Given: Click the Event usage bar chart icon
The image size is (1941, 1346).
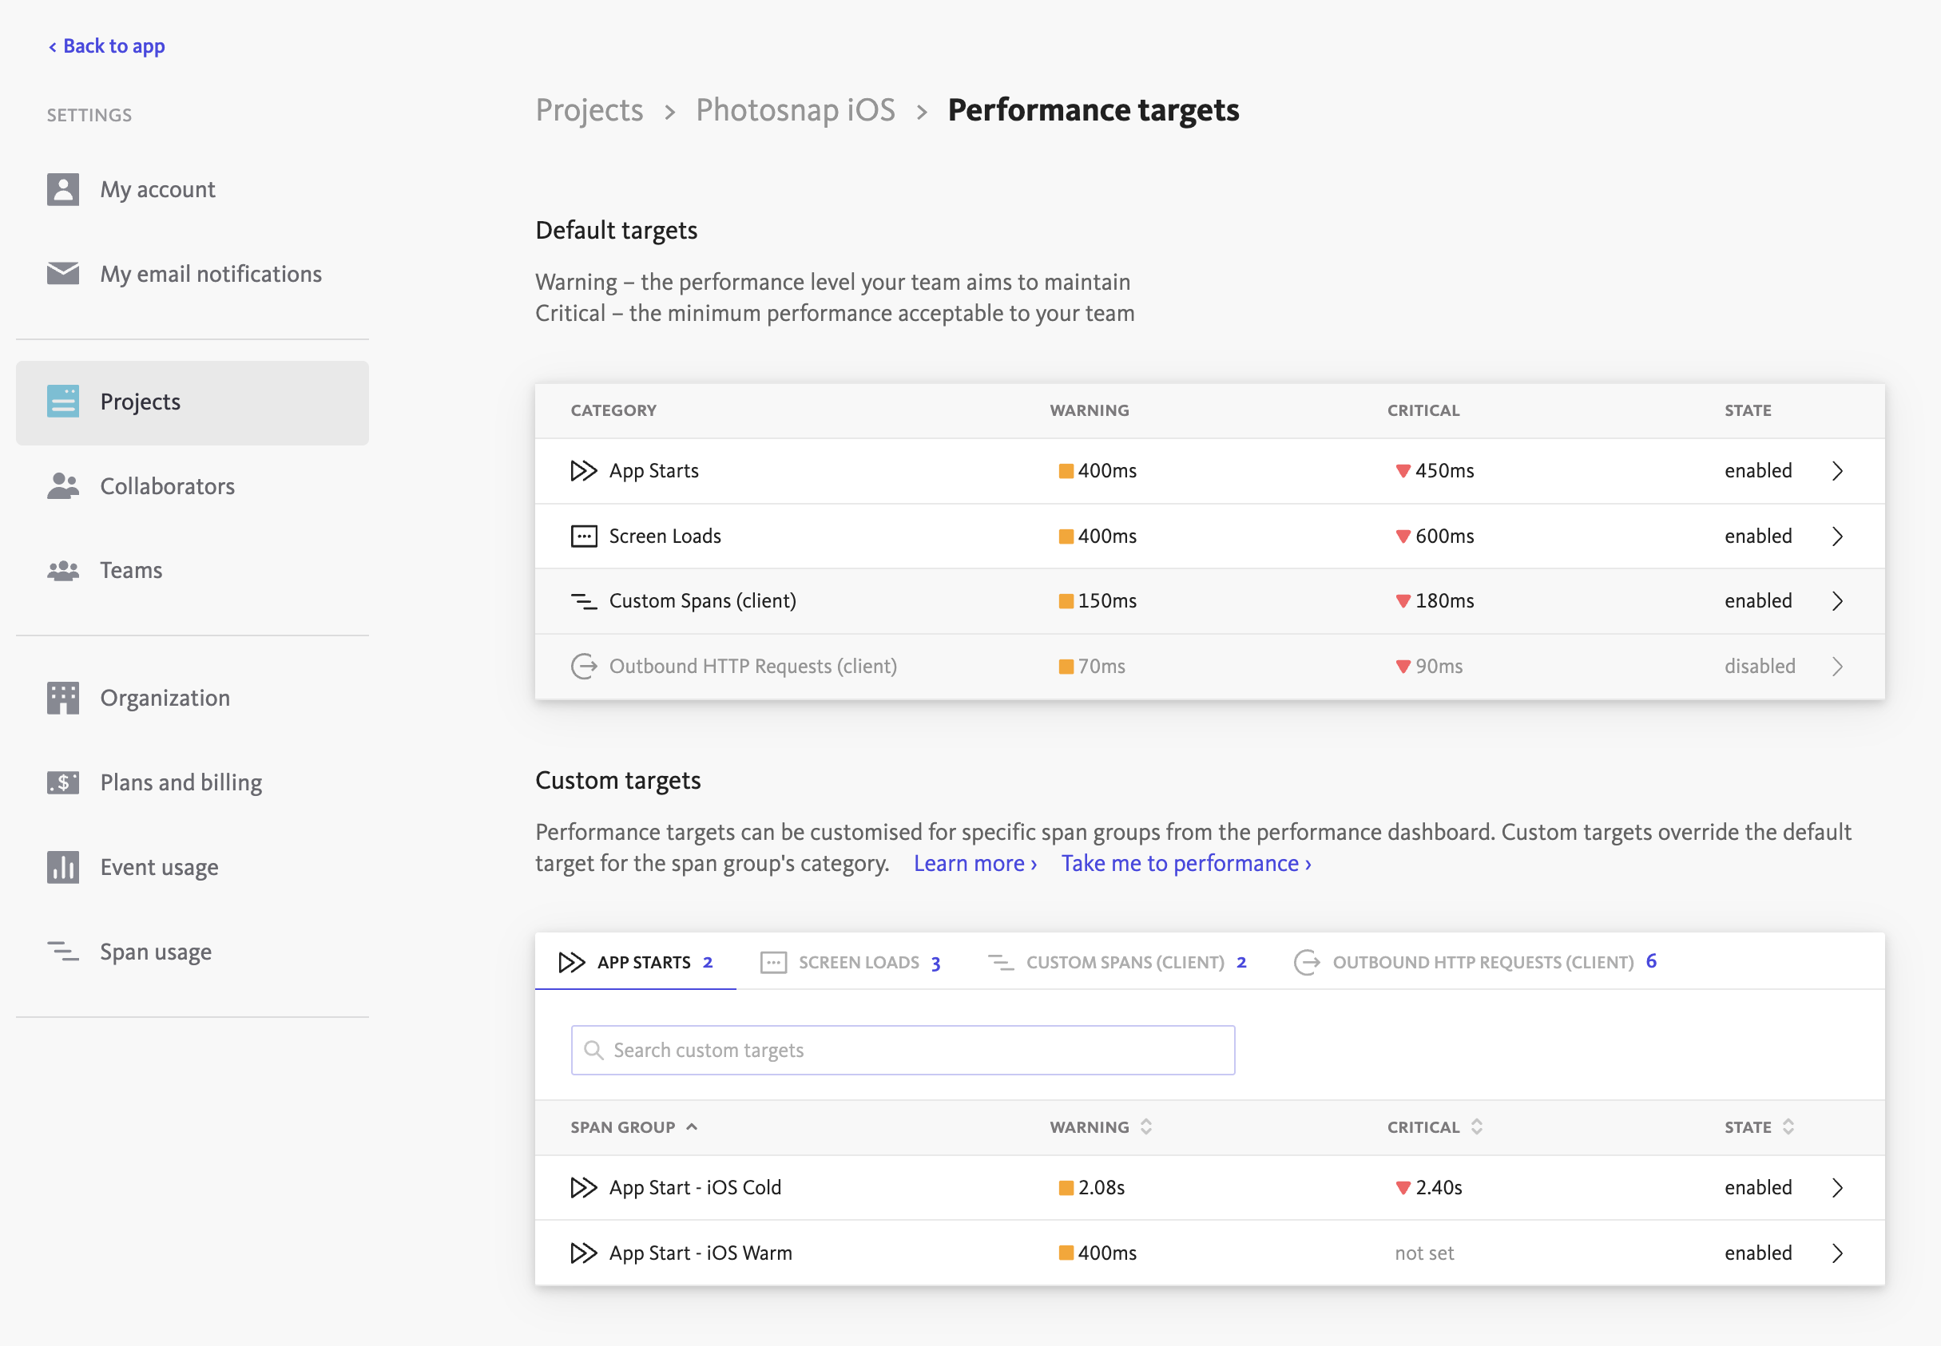Looking at the screenshot, I should click(63, 866).
